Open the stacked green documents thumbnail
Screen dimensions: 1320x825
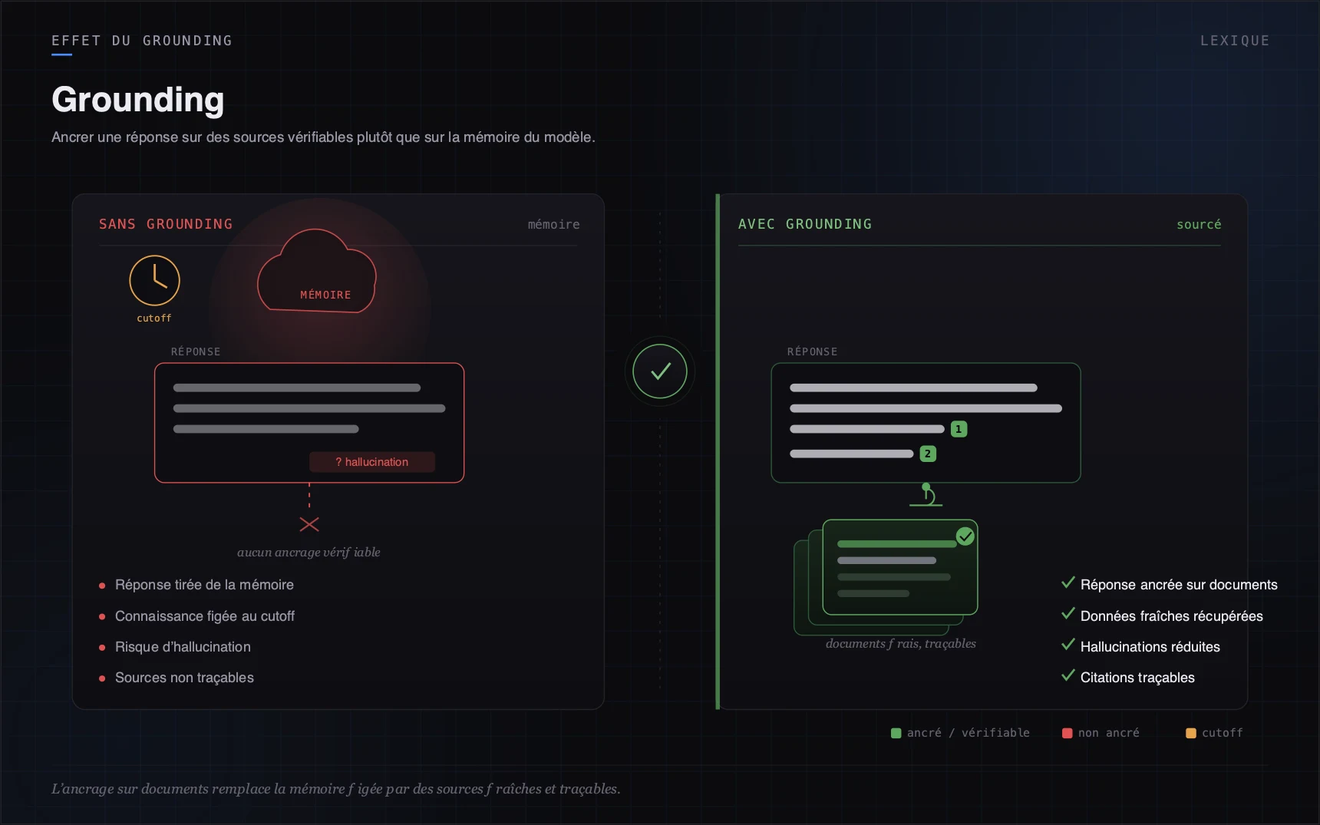[x=886, y=577]
